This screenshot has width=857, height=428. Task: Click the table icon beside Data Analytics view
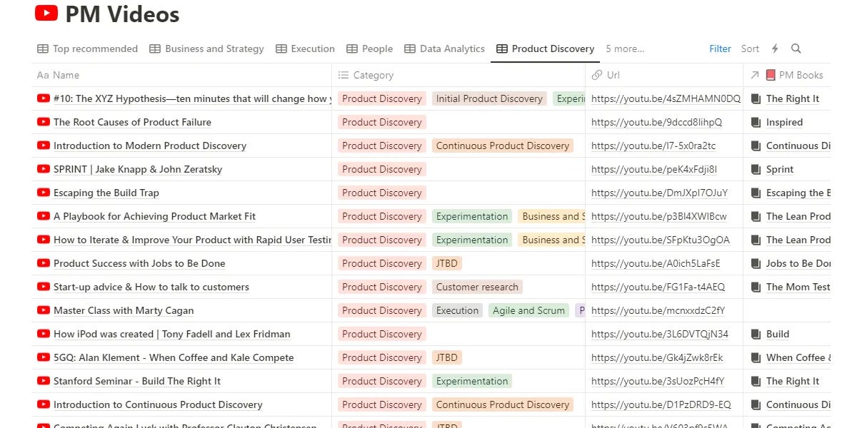410,49
